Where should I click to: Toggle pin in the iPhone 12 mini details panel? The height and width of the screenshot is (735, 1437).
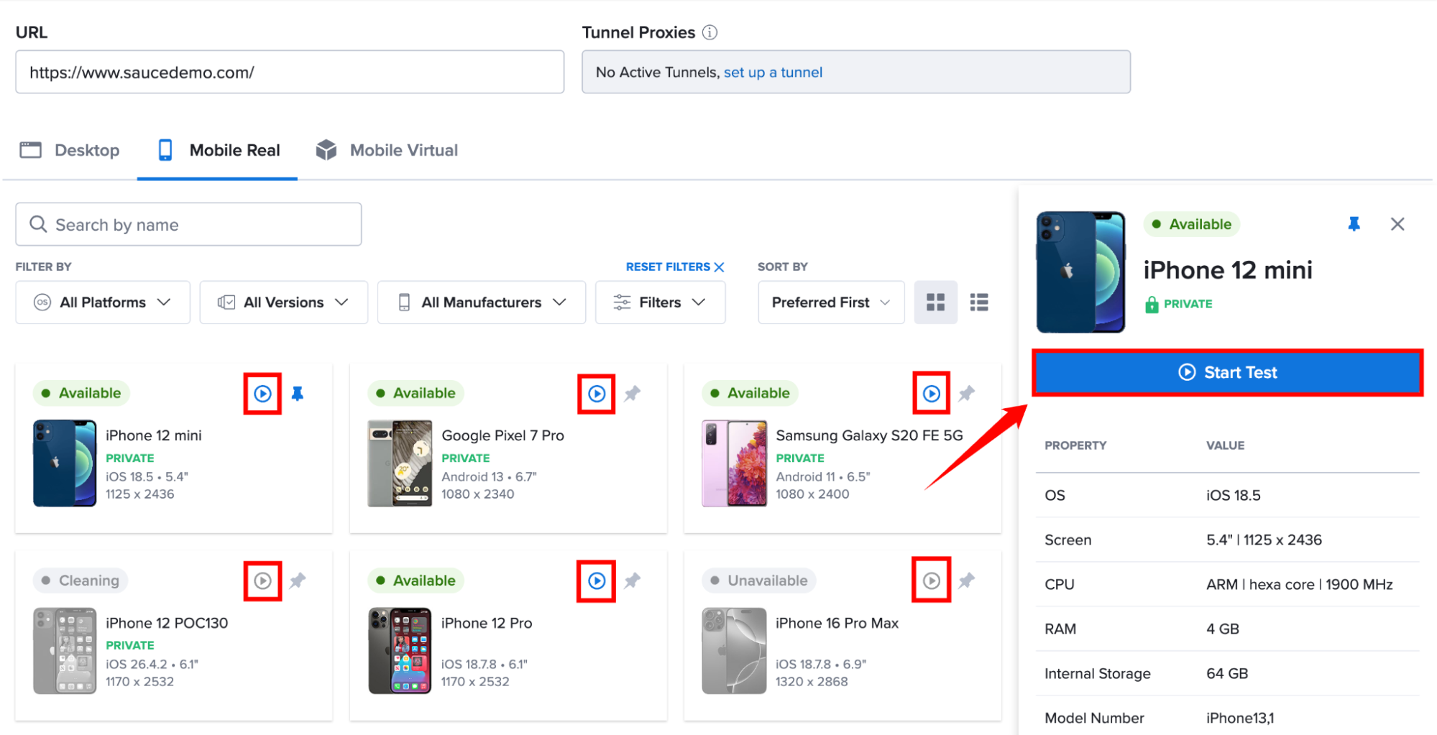[x=1354, y=224]
